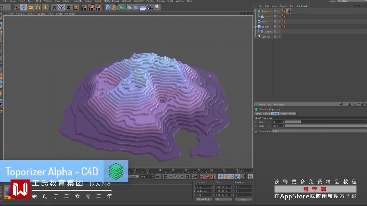Viewport: 367px width, 206px height.
Task: Enable the Torus object's red X toggle
Action: [x=280, y=21]
